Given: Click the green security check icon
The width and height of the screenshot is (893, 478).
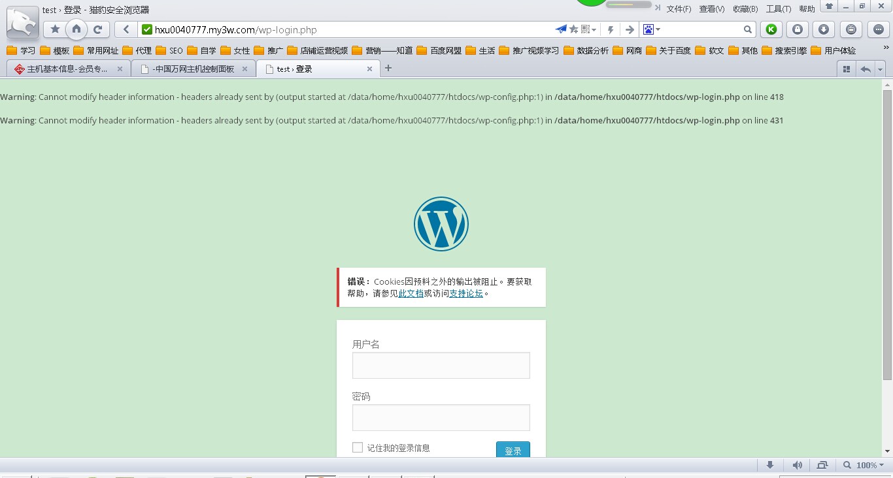Looking at the screenshot, I should click(147, 29).
